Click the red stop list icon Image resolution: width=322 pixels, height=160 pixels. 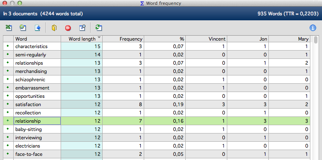pyautogui.click(x=68, y=28)
